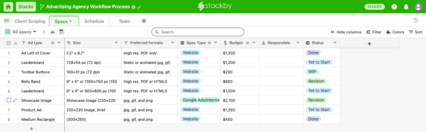The width and height of the screenshot is (426, 132).
Task: Click the SHARE button
Action: (375, 7)
